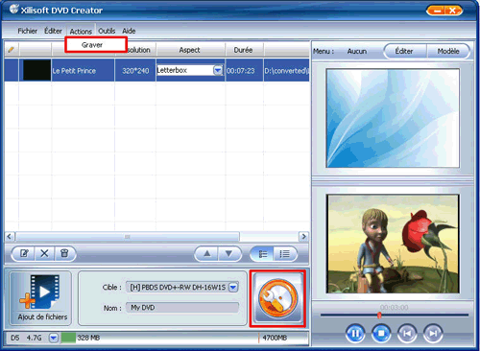480x351 pixels.
Task: Click the D:\converted path cell
Action: (287, 71)
